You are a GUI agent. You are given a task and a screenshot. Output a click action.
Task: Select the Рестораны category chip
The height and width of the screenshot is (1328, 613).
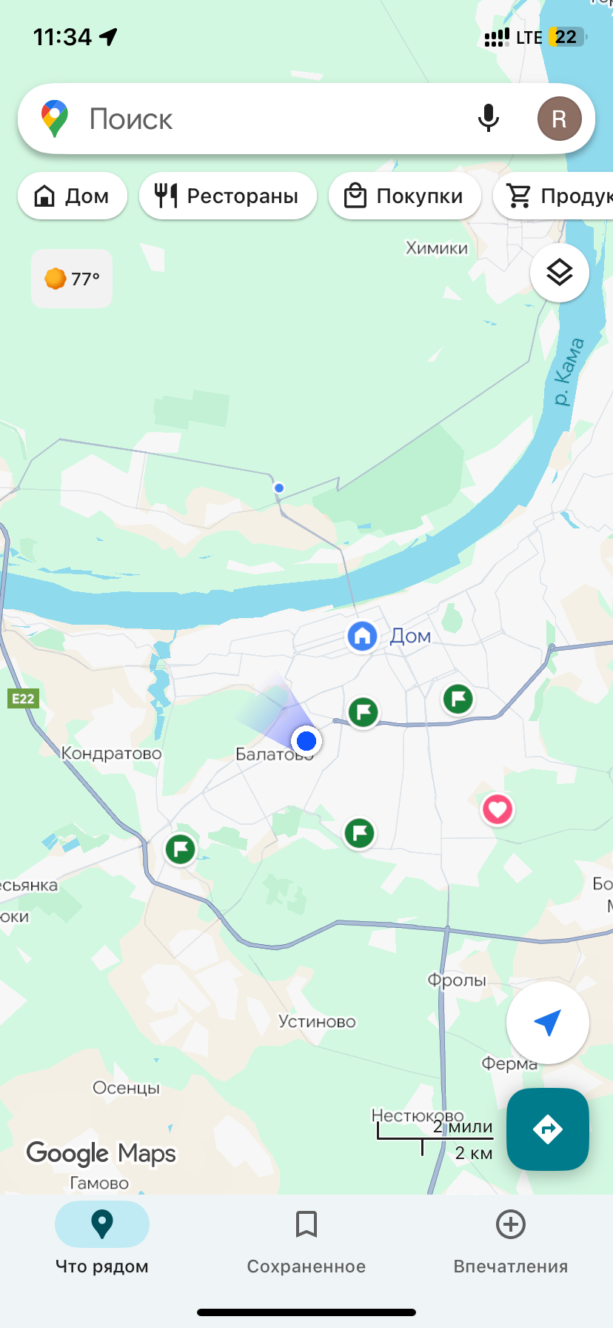click(228, 196)
